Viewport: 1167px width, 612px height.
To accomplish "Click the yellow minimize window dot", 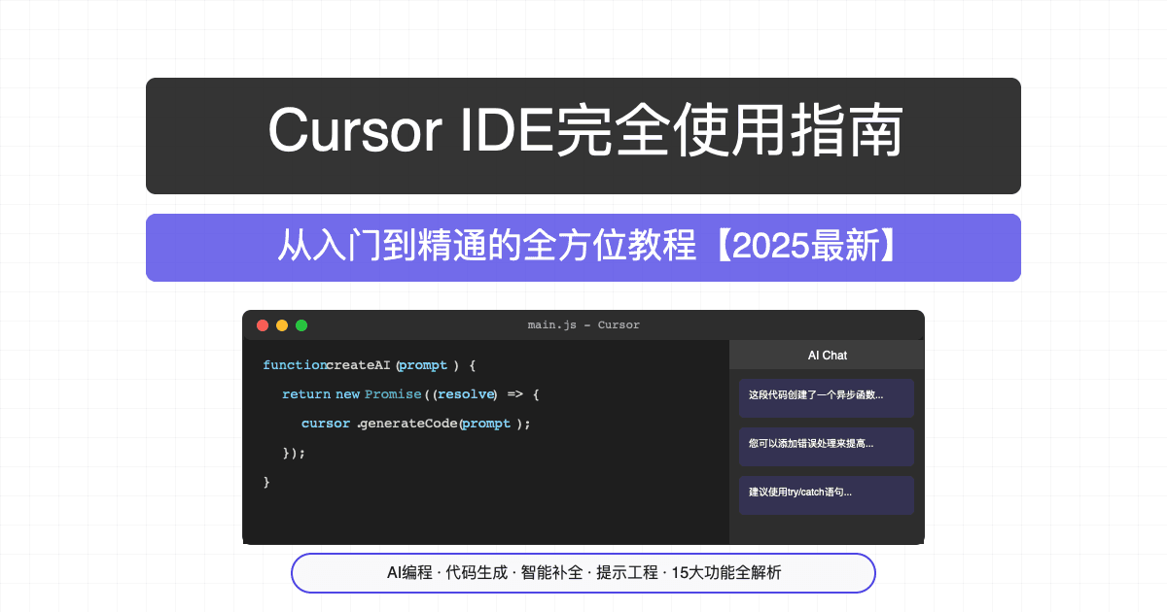I will [x=282, y=325].
